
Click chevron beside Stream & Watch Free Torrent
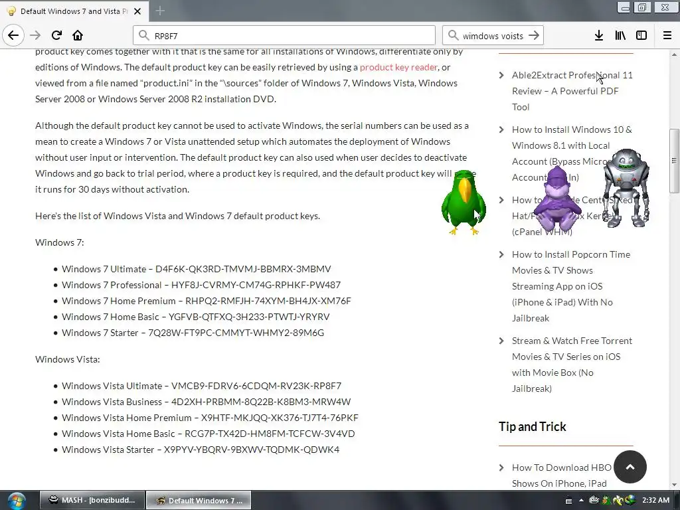501,341
